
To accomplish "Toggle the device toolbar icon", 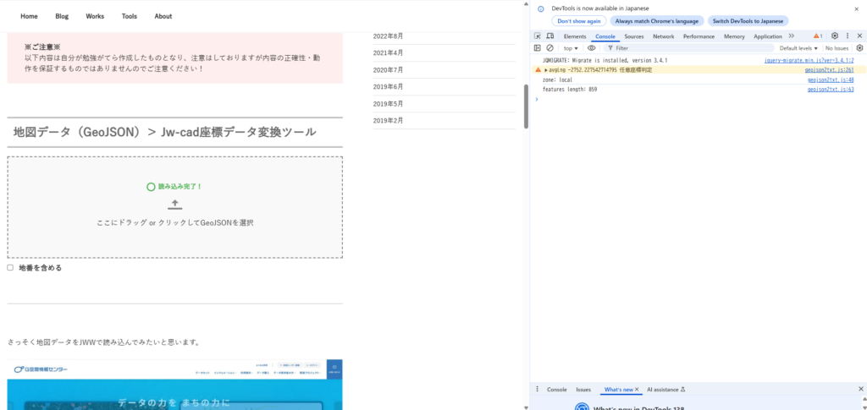I will pos(550,36).
